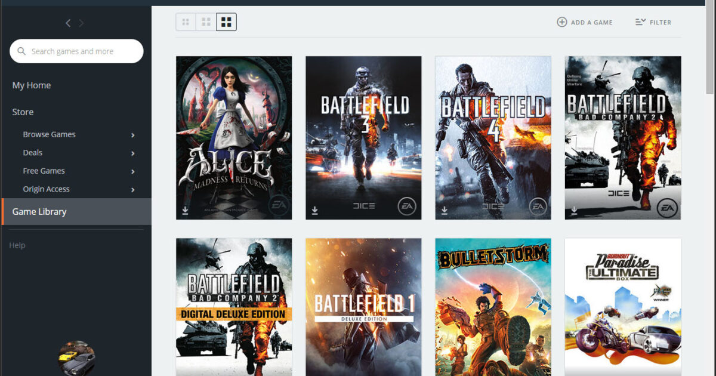
Task: Click the Add a Game button
Action: pos(585,22)
